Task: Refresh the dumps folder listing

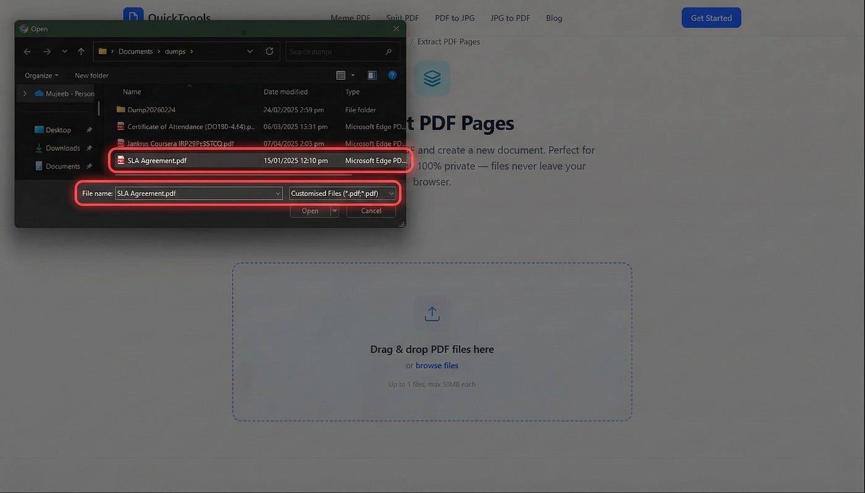Action: pyautogui.click(x=269, y=52)
